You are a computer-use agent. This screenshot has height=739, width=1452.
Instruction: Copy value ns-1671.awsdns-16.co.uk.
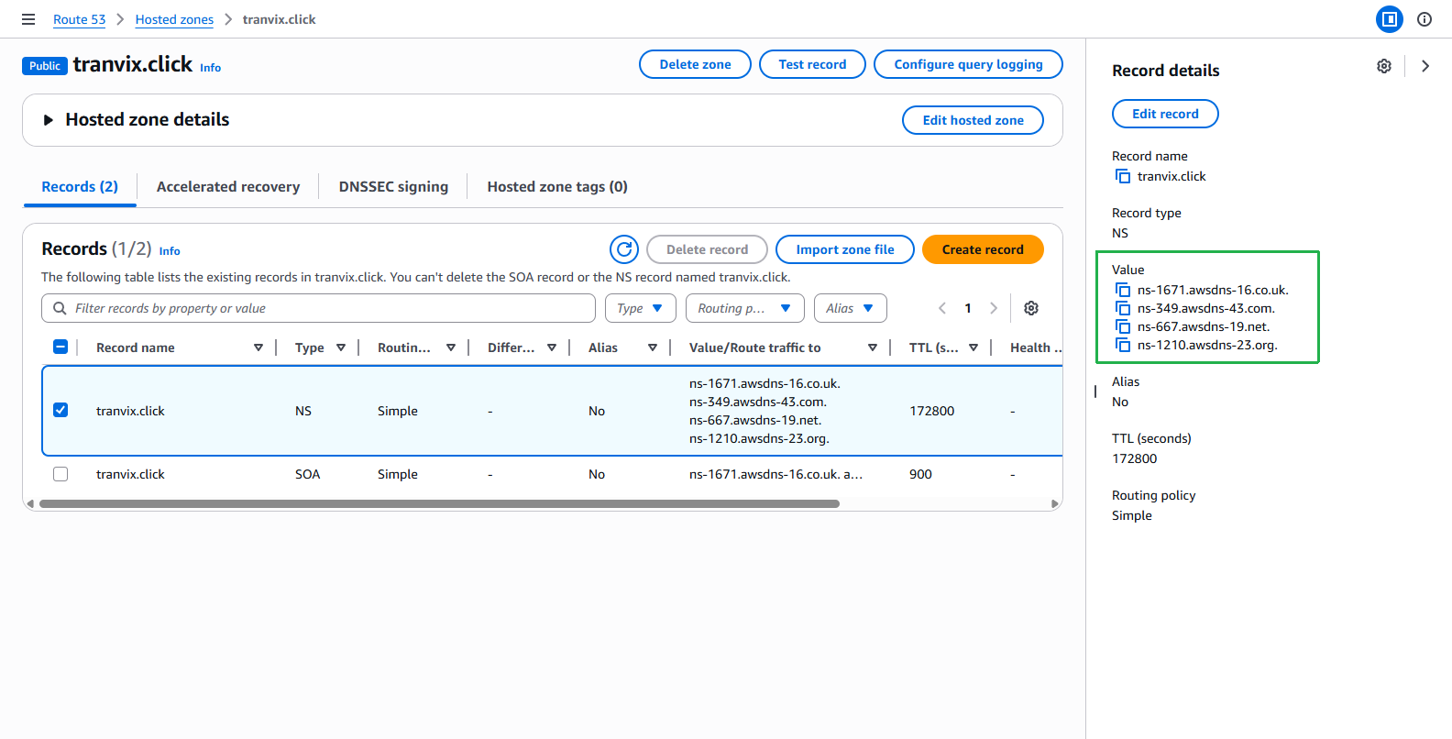[1123, 290]
